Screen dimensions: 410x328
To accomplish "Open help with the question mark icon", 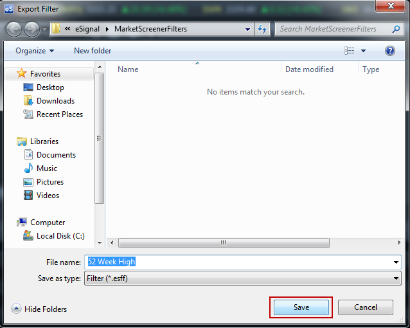I will click(x=389, y=51).
